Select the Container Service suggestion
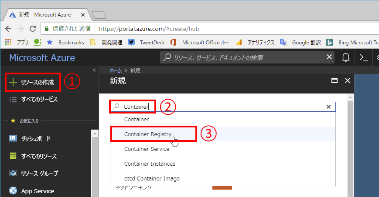Screen dimensions: 379x197 pos(222,149)
